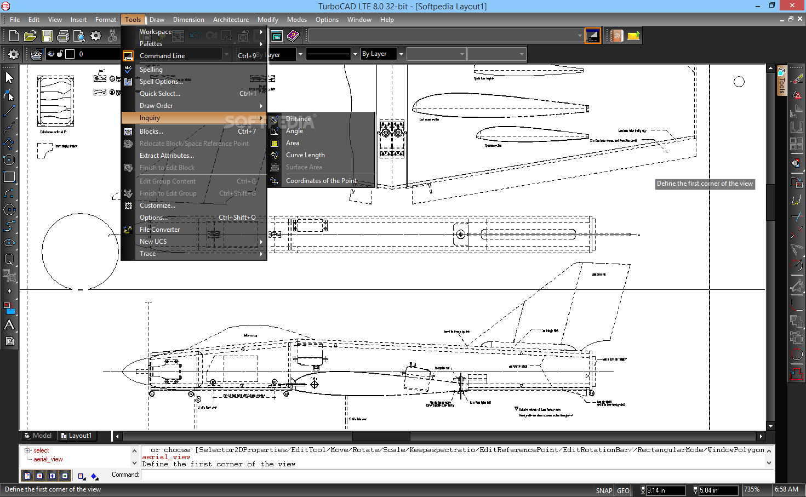Viewport: 806px width, 497px height.
Task: Click the scissors Cut icon
Action: point(112,36)
